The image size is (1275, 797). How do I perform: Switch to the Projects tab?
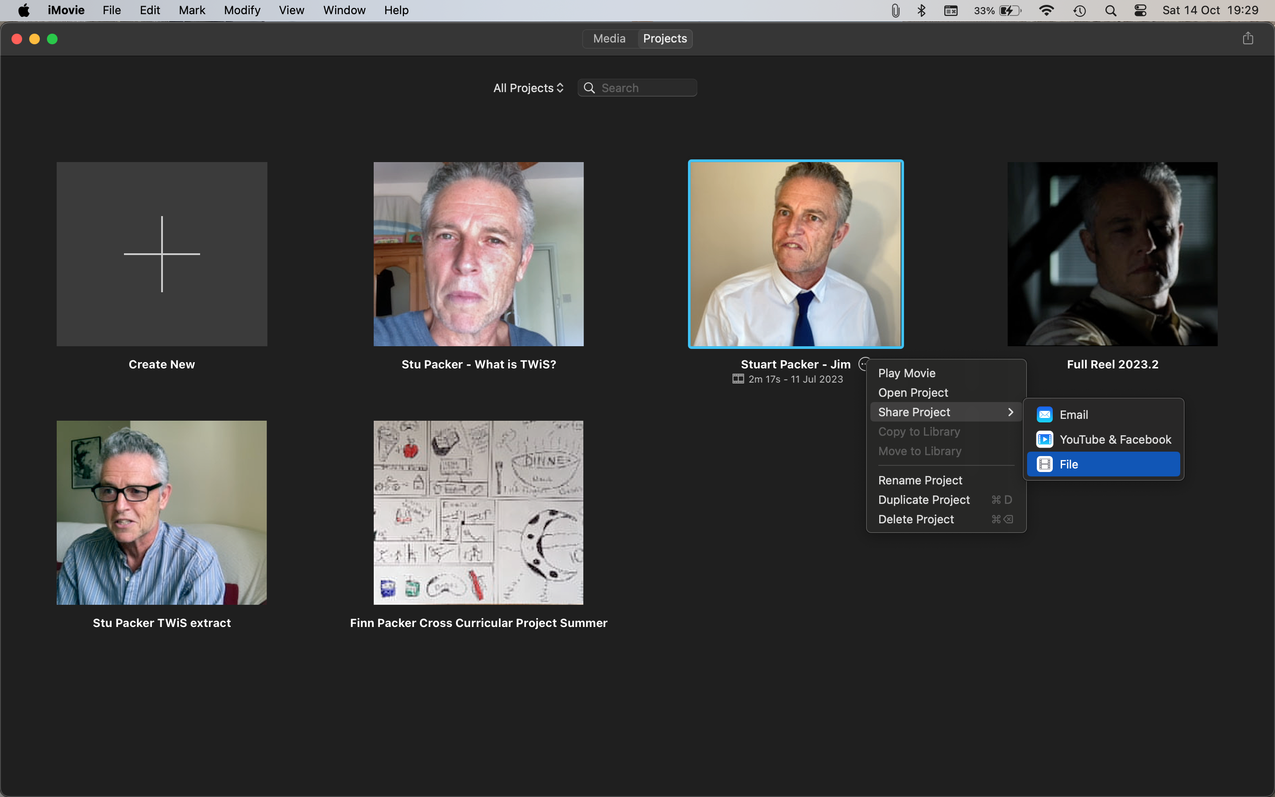pos(665,39)
